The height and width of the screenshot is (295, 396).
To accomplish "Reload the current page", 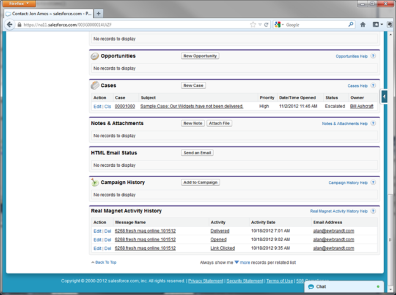I will click(x=266, y=25).
